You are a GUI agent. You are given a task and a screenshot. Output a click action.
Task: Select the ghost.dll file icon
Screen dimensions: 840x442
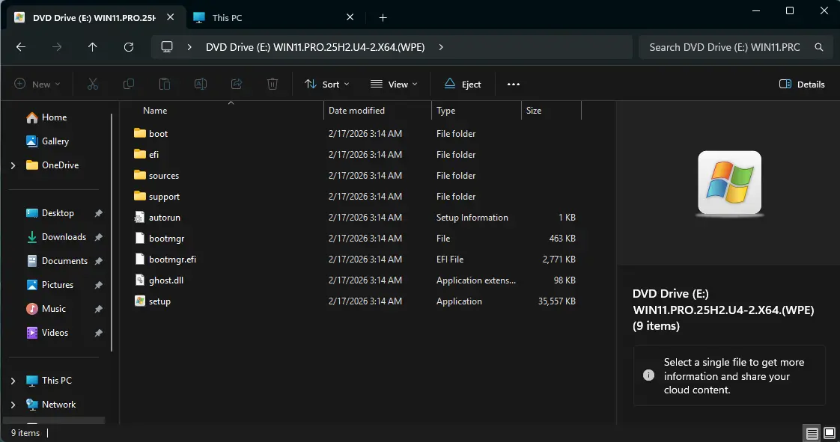point(139,280)
